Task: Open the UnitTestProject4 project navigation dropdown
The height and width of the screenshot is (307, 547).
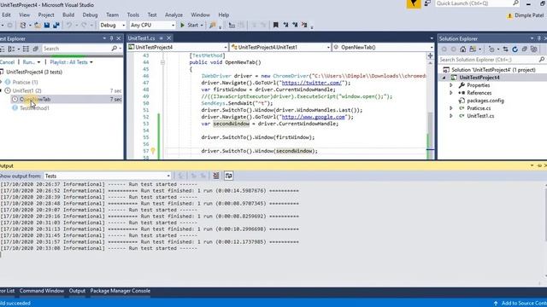Action: [x=178, y=47]
